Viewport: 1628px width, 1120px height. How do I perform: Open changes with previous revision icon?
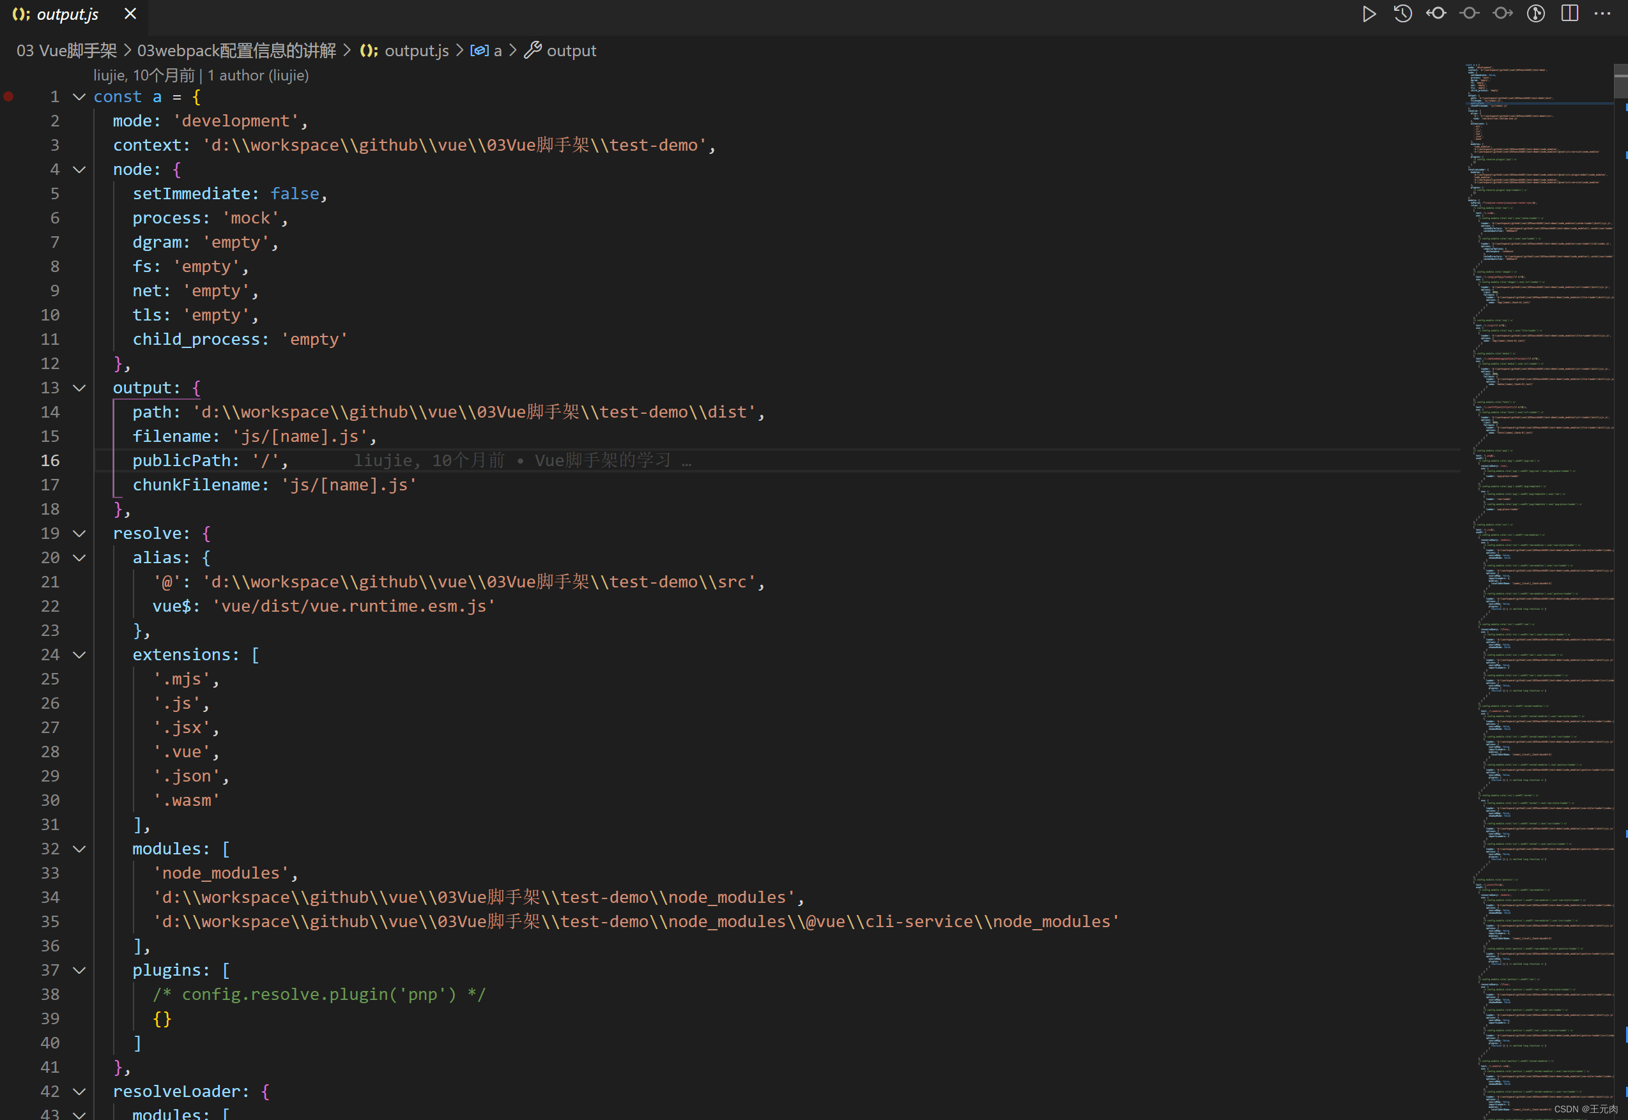click(1436, 13)
